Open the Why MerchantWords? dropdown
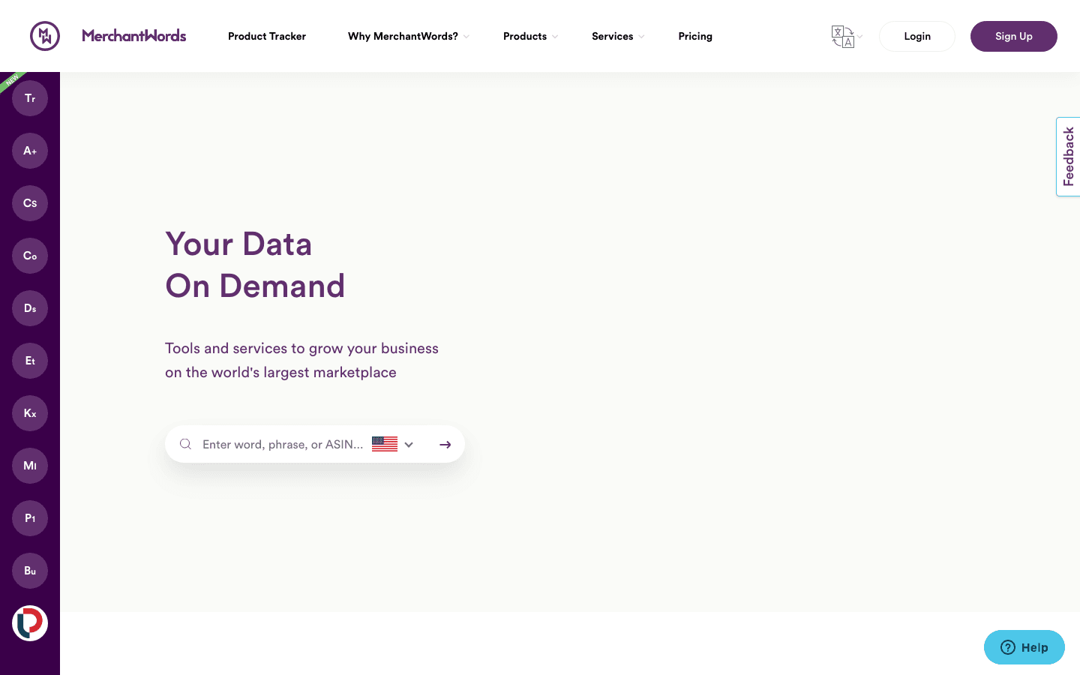1080x675 pixels. coord(403,36)
